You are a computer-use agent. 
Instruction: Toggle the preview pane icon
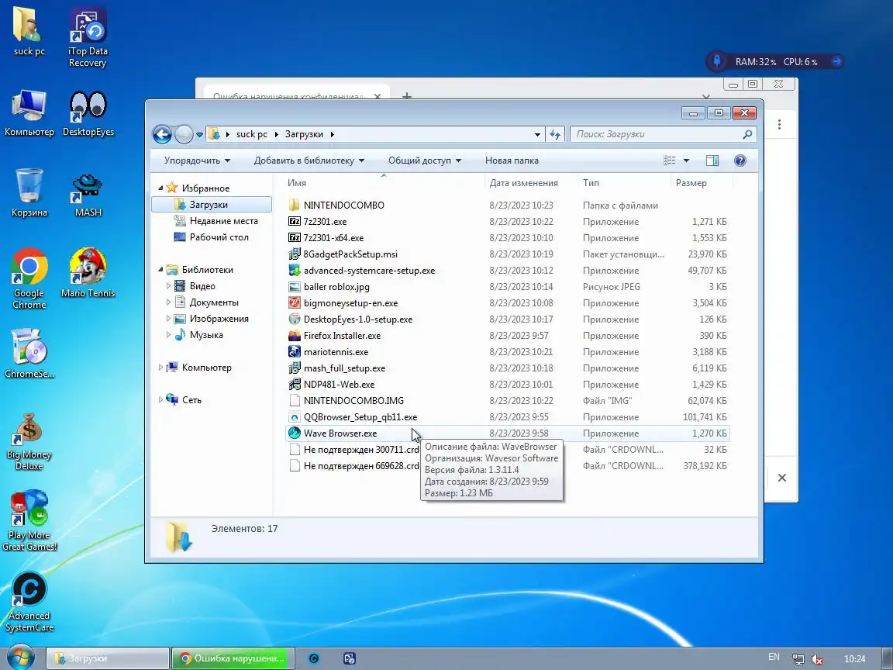pos(712,161)
